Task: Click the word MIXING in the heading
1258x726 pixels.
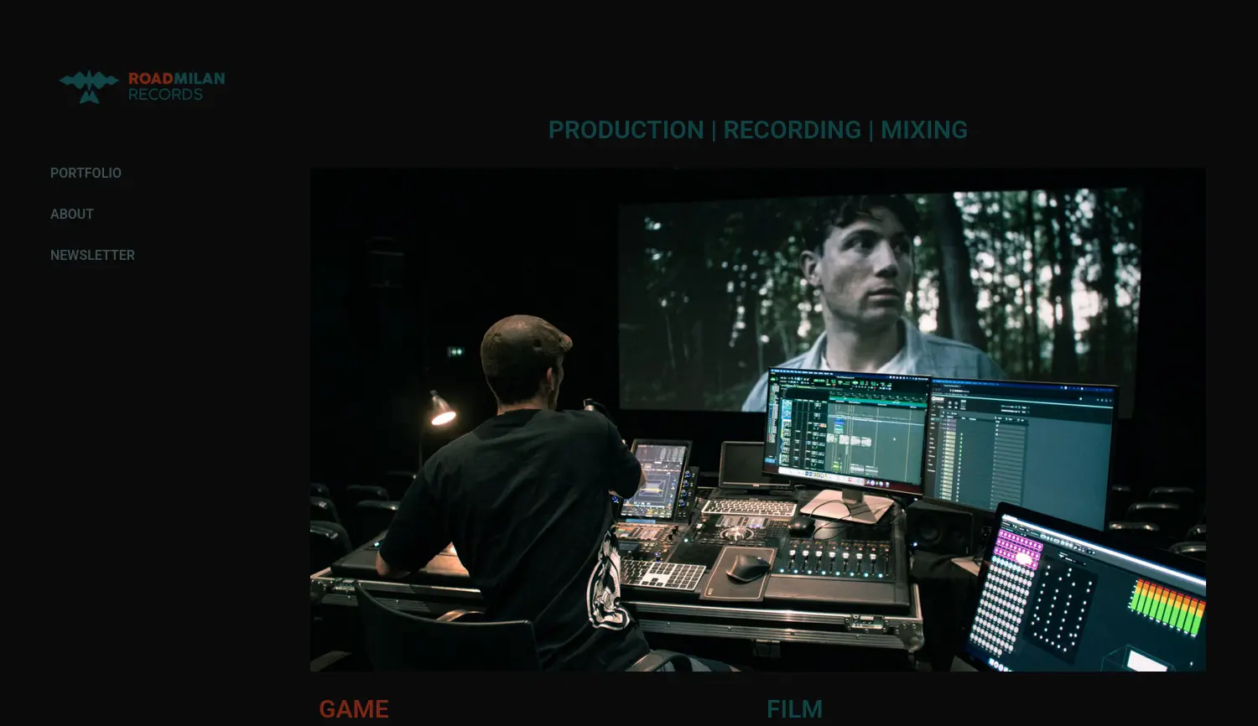Action: coord(923,130)
